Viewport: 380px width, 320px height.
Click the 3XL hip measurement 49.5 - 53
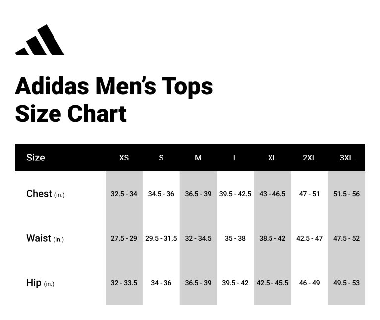(x=346, y=283)
